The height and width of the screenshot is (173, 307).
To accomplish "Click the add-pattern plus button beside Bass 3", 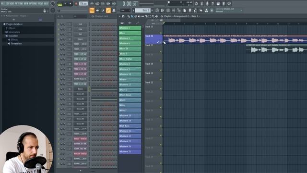I will coord(152,11).
